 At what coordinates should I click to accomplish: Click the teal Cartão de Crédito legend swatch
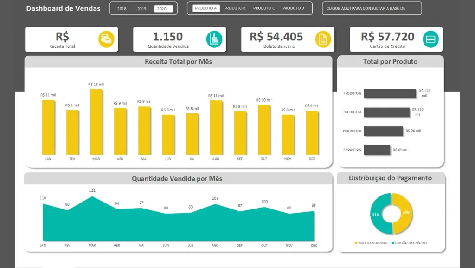392,243
